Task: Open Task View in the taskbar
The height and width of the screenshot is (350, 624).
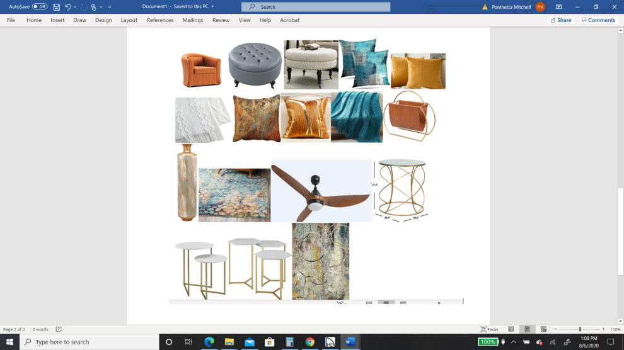Action: point(188,342)
